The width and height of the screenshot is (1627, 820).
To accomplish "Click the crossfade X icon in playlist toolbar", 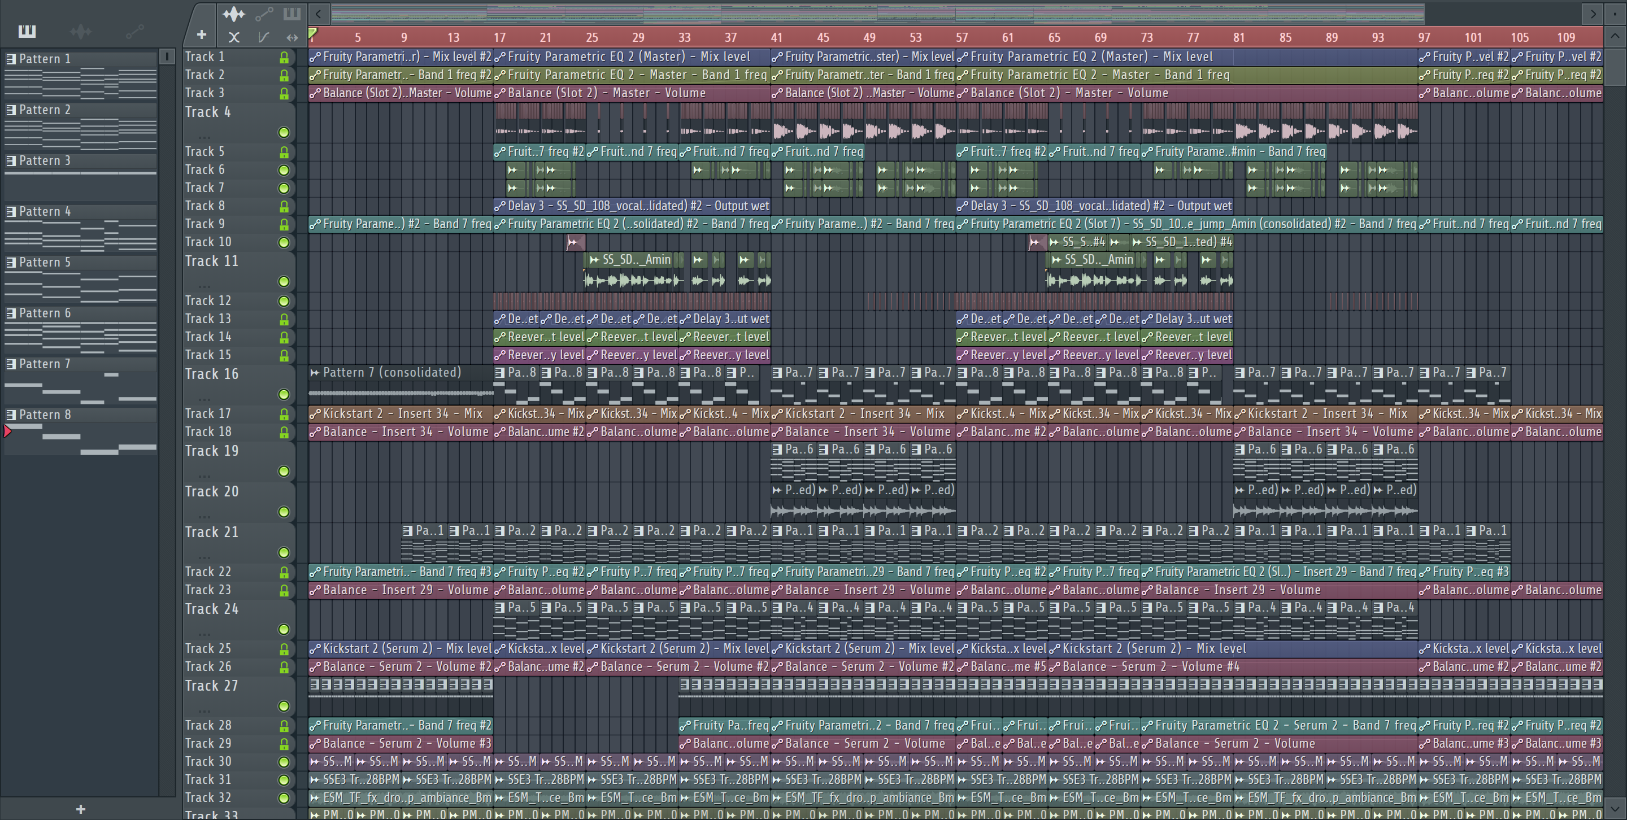I will pyautogui.click(x=234, y=37).
